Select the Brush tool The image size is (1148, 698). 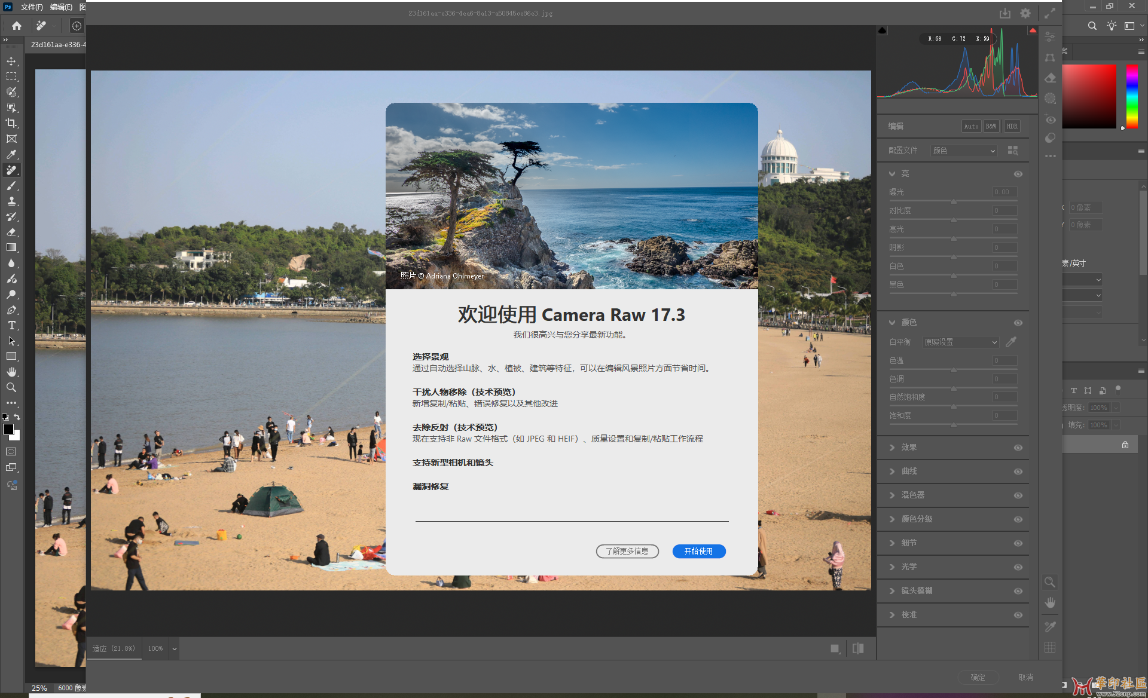point(11,185)
